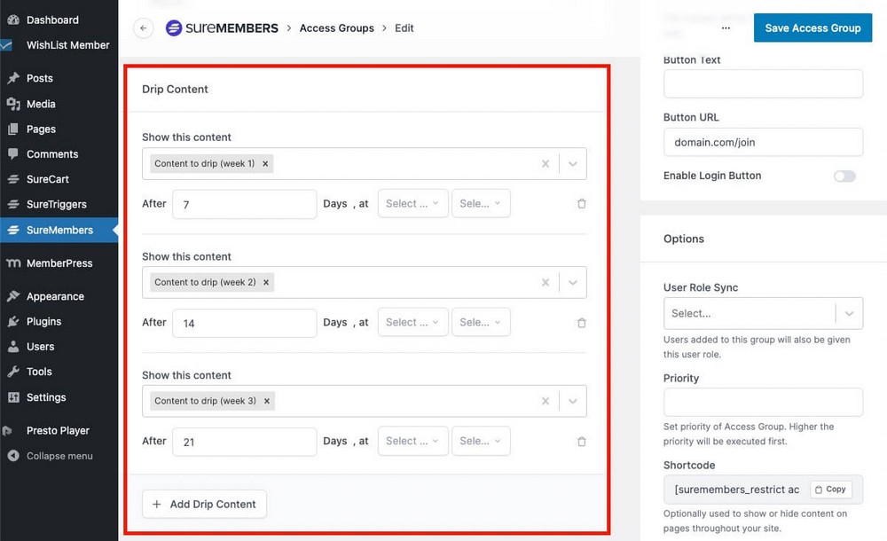Click the Users person icon

[13, 347]
